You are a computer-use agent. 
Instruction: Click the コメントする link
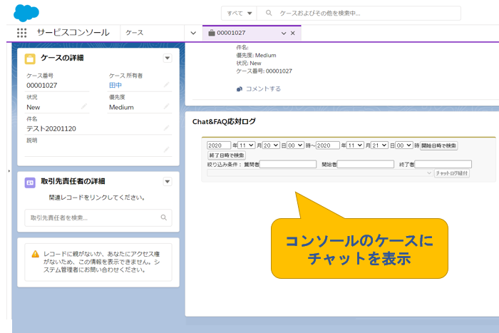point(263,89)
